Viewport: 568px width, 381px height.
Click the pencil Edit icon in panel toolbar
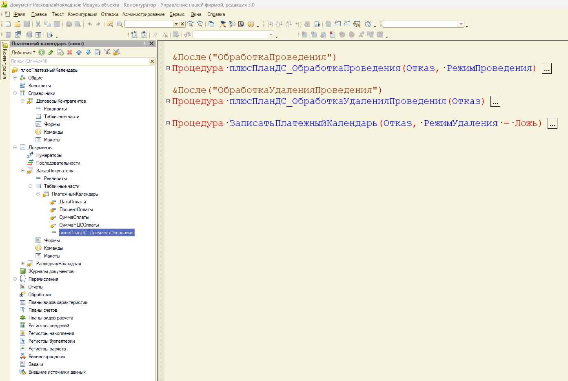click(x=51, y=52)
